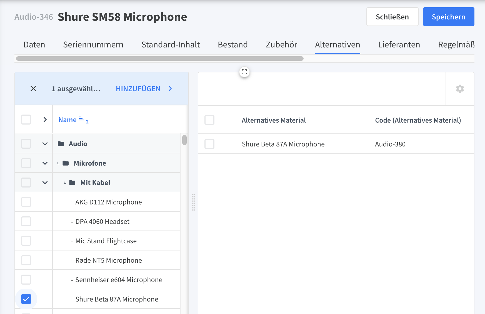
Task: Toggle select-all checkbox in left tree header
Action: click(26, 120)
